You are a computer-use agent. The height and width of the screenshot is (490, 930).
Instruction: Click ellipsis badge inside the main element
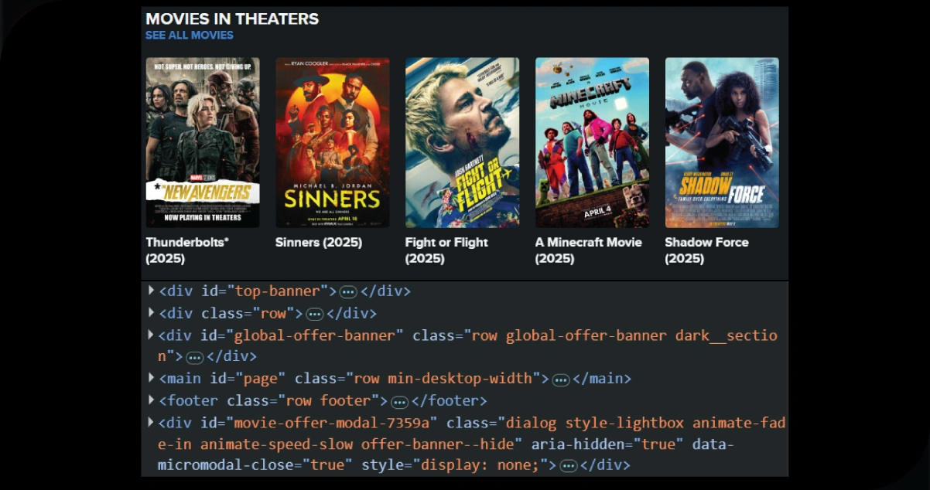(x=561, y=379)
